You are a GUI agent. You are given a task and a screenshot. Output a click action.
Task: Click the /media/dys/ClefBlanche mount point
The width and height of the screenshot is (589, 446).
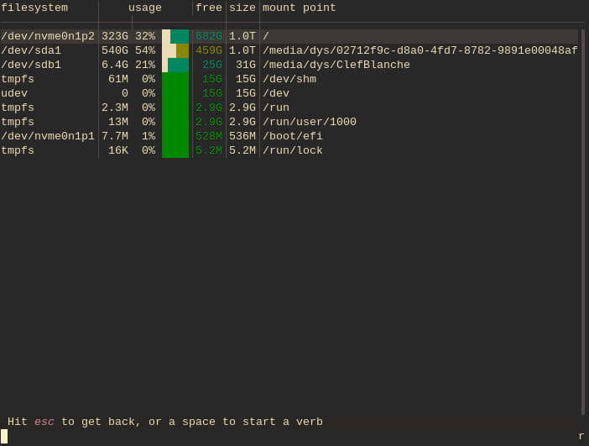point(336,65)
